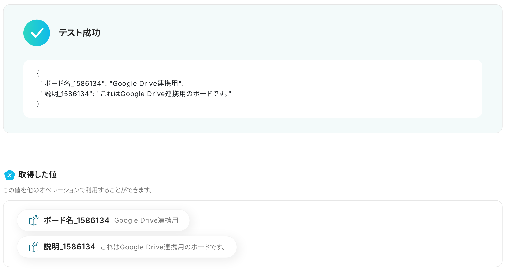Select the ボード名_1586134 label in acquired values

click(77, 220)
